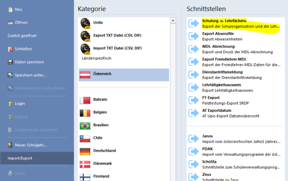Image resolution: width=288 pixels, height=181 pixels.
Task: Click the category list scroll-up arrow
Action: coord(173,20)
